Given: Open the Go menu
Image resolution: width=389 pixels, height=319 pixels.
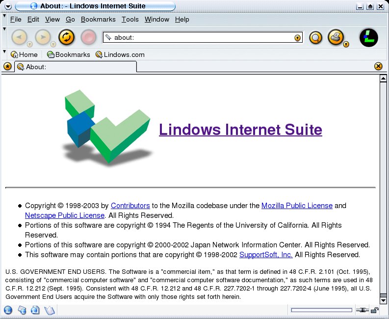Looking at the screenshot, I should point(70,19).
